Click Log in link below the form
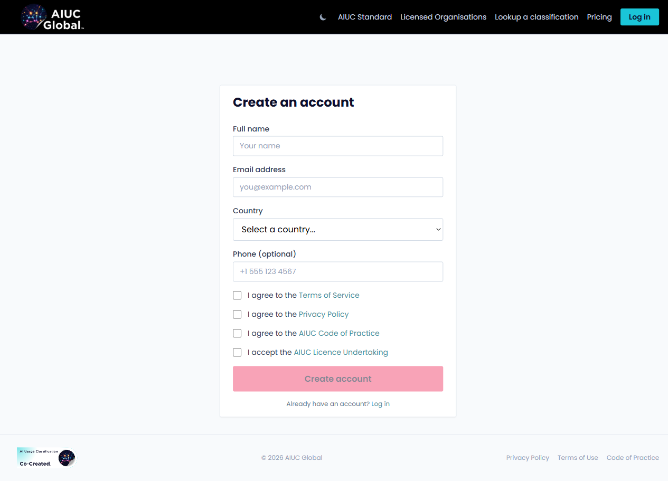The width and height of the screenshot is (668, 481). pos(380,404)
